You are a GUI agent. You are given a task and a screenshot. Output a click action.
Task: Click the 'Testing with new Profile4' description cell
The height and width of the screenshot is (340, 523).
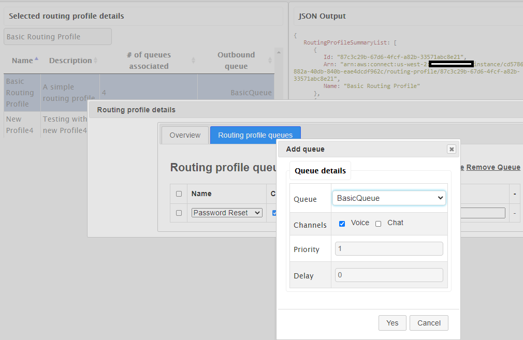pyautogui.click(x=64, y=124)
